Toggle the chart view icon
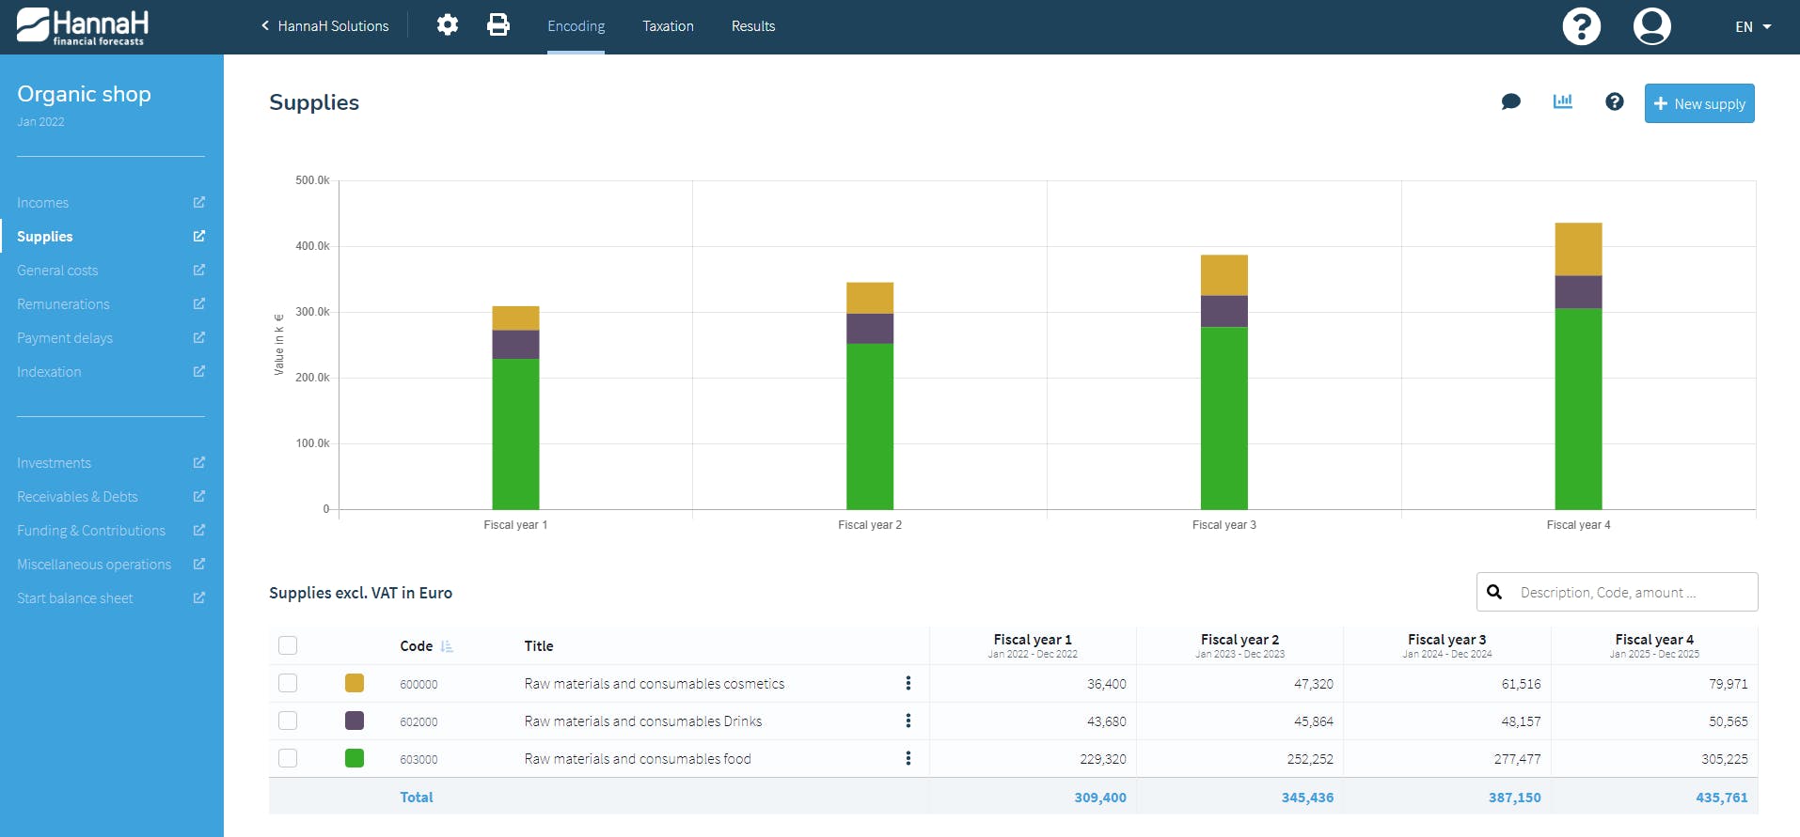1800x837 pixels. click(x=1562, y=101)
